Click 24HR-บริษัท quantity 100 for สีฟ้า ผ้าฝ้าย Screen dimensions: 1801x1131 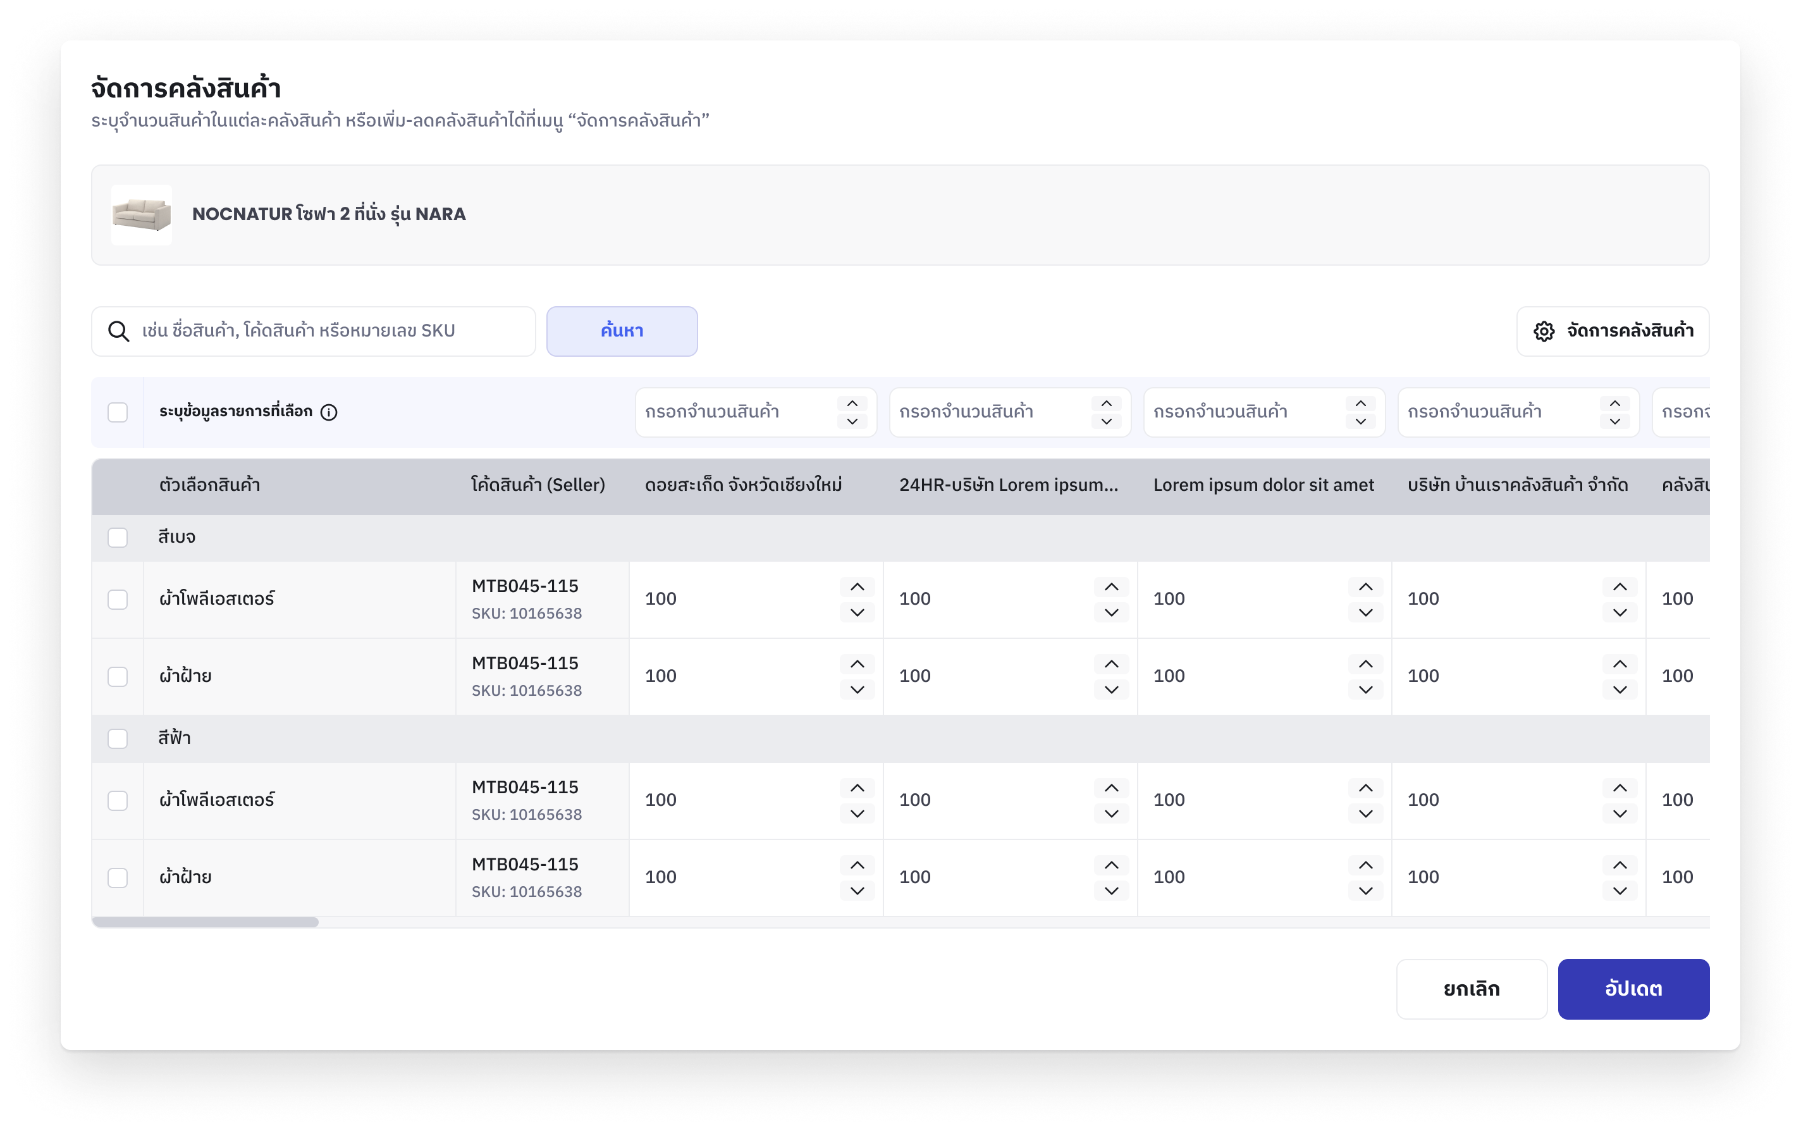[915, 877]
